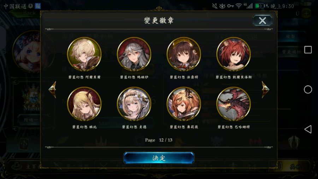Open the 其他 tab at the bottom right
This screenshot has height=179, width=318.
(295, 167)
